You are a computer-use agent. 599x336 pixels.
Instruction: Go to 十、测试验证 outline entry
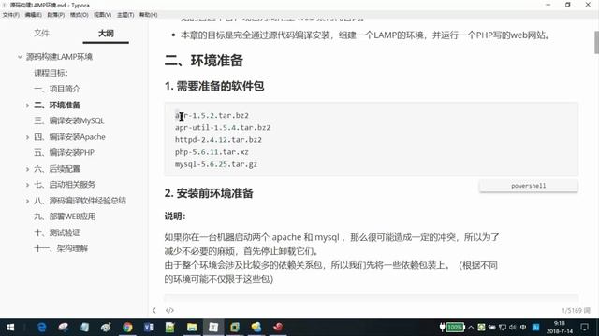(57, 232)
